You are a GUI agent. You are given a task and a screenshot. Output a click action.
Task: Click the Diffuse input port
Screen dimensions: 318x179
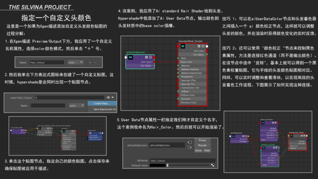pos(178,91)
